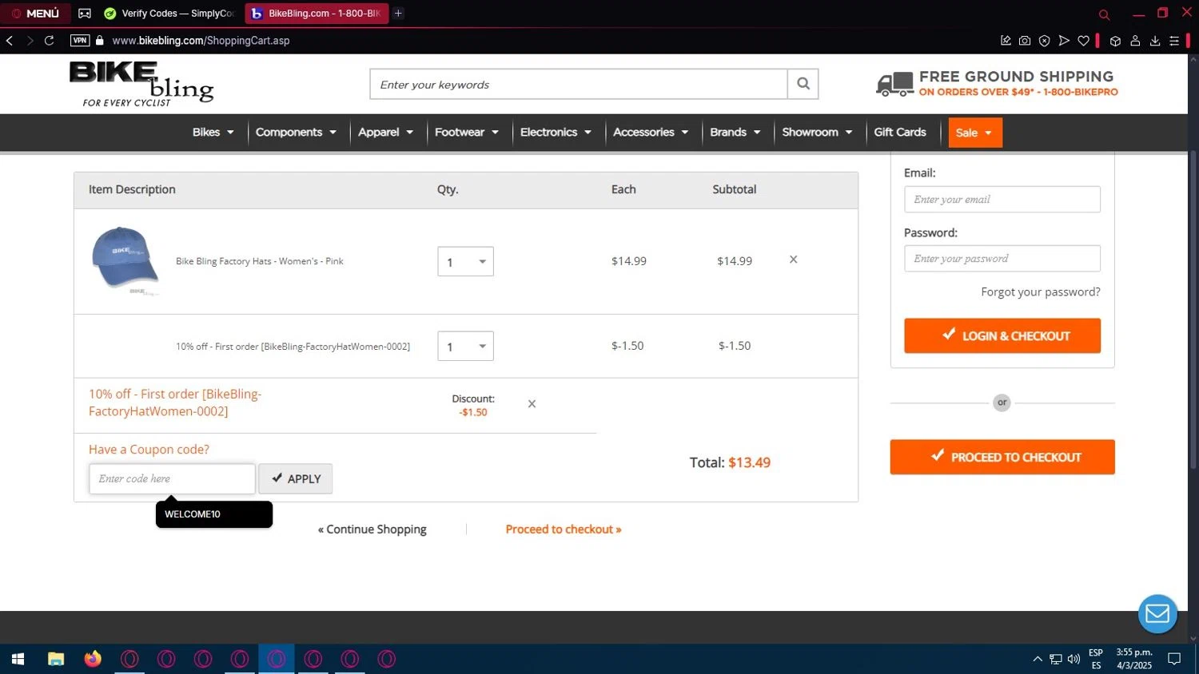Toggle the VPN badge in address bar
The image size is (1199, 674).
click(x=80, y=41)
